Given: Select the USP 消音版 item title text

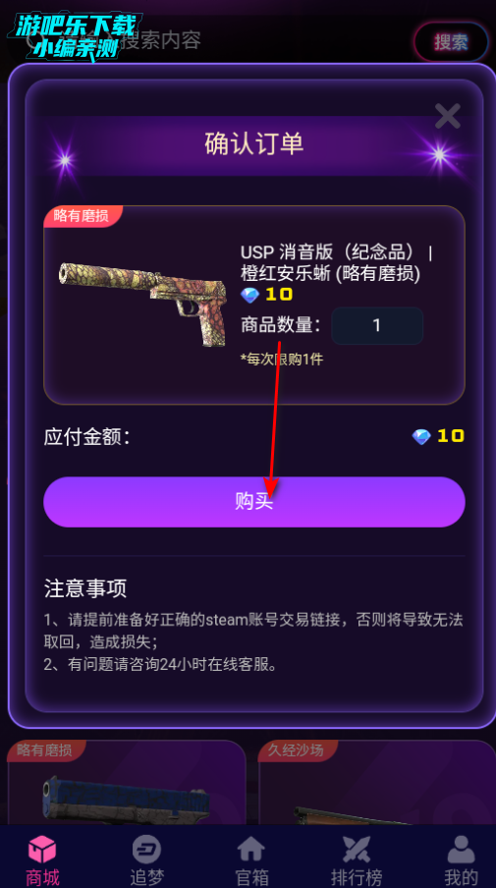Looking at the screenshot, I should click(x=336, y=263).
